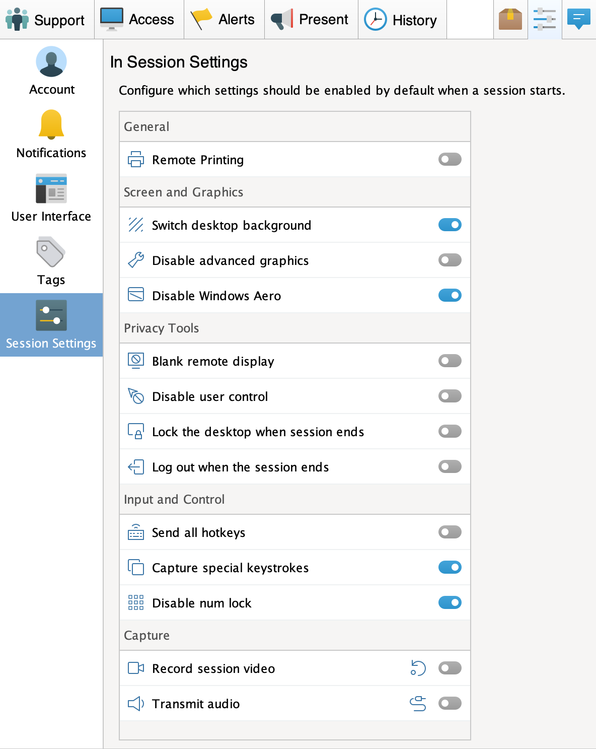Enable Disable advanced graphics toggle
Screen dimensions: 596x749
[x=450, y=260]
